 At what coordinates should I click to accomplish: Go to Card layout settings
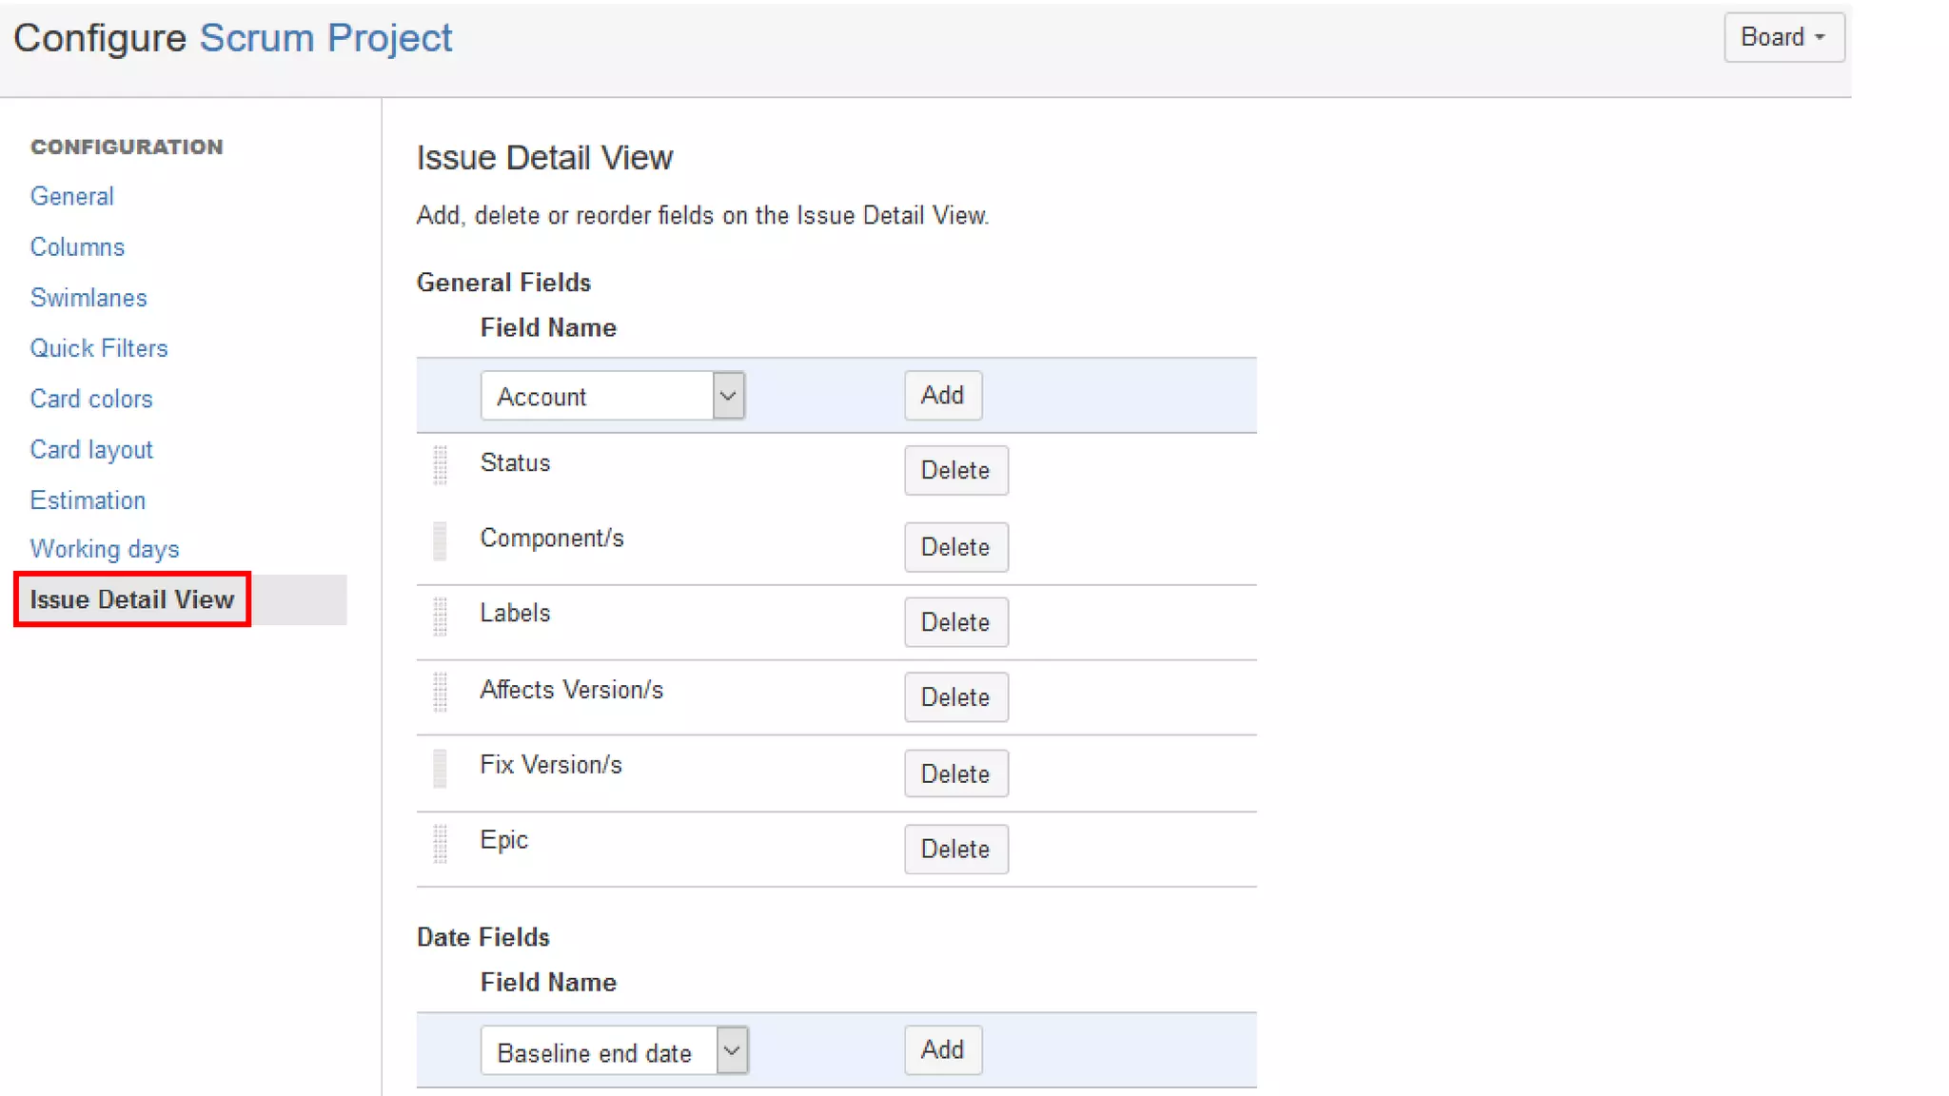[91, 450]
